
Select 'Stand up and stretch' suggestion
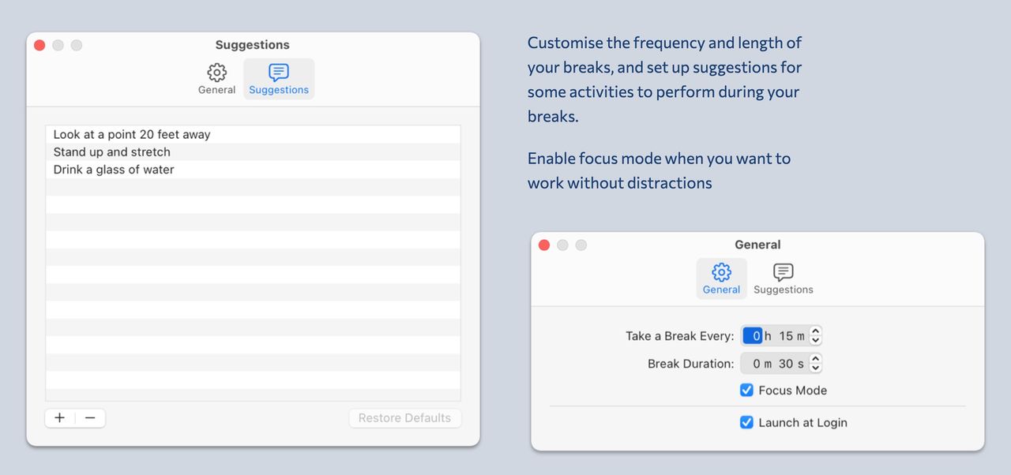point(253,152)
